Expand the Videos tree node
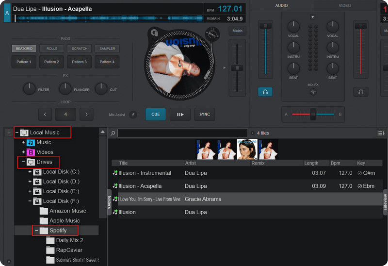The height and width of the screenshot is (266, 388). point(23,152)
